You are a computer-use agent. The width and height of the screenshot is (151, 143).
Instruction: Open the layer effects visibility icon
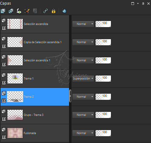(19, 11)
